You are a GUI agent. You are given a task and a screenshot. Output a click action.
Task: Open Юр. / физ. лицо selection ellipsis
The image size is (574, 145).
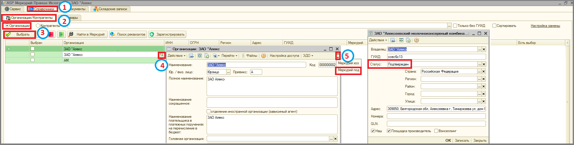(228, 72)
